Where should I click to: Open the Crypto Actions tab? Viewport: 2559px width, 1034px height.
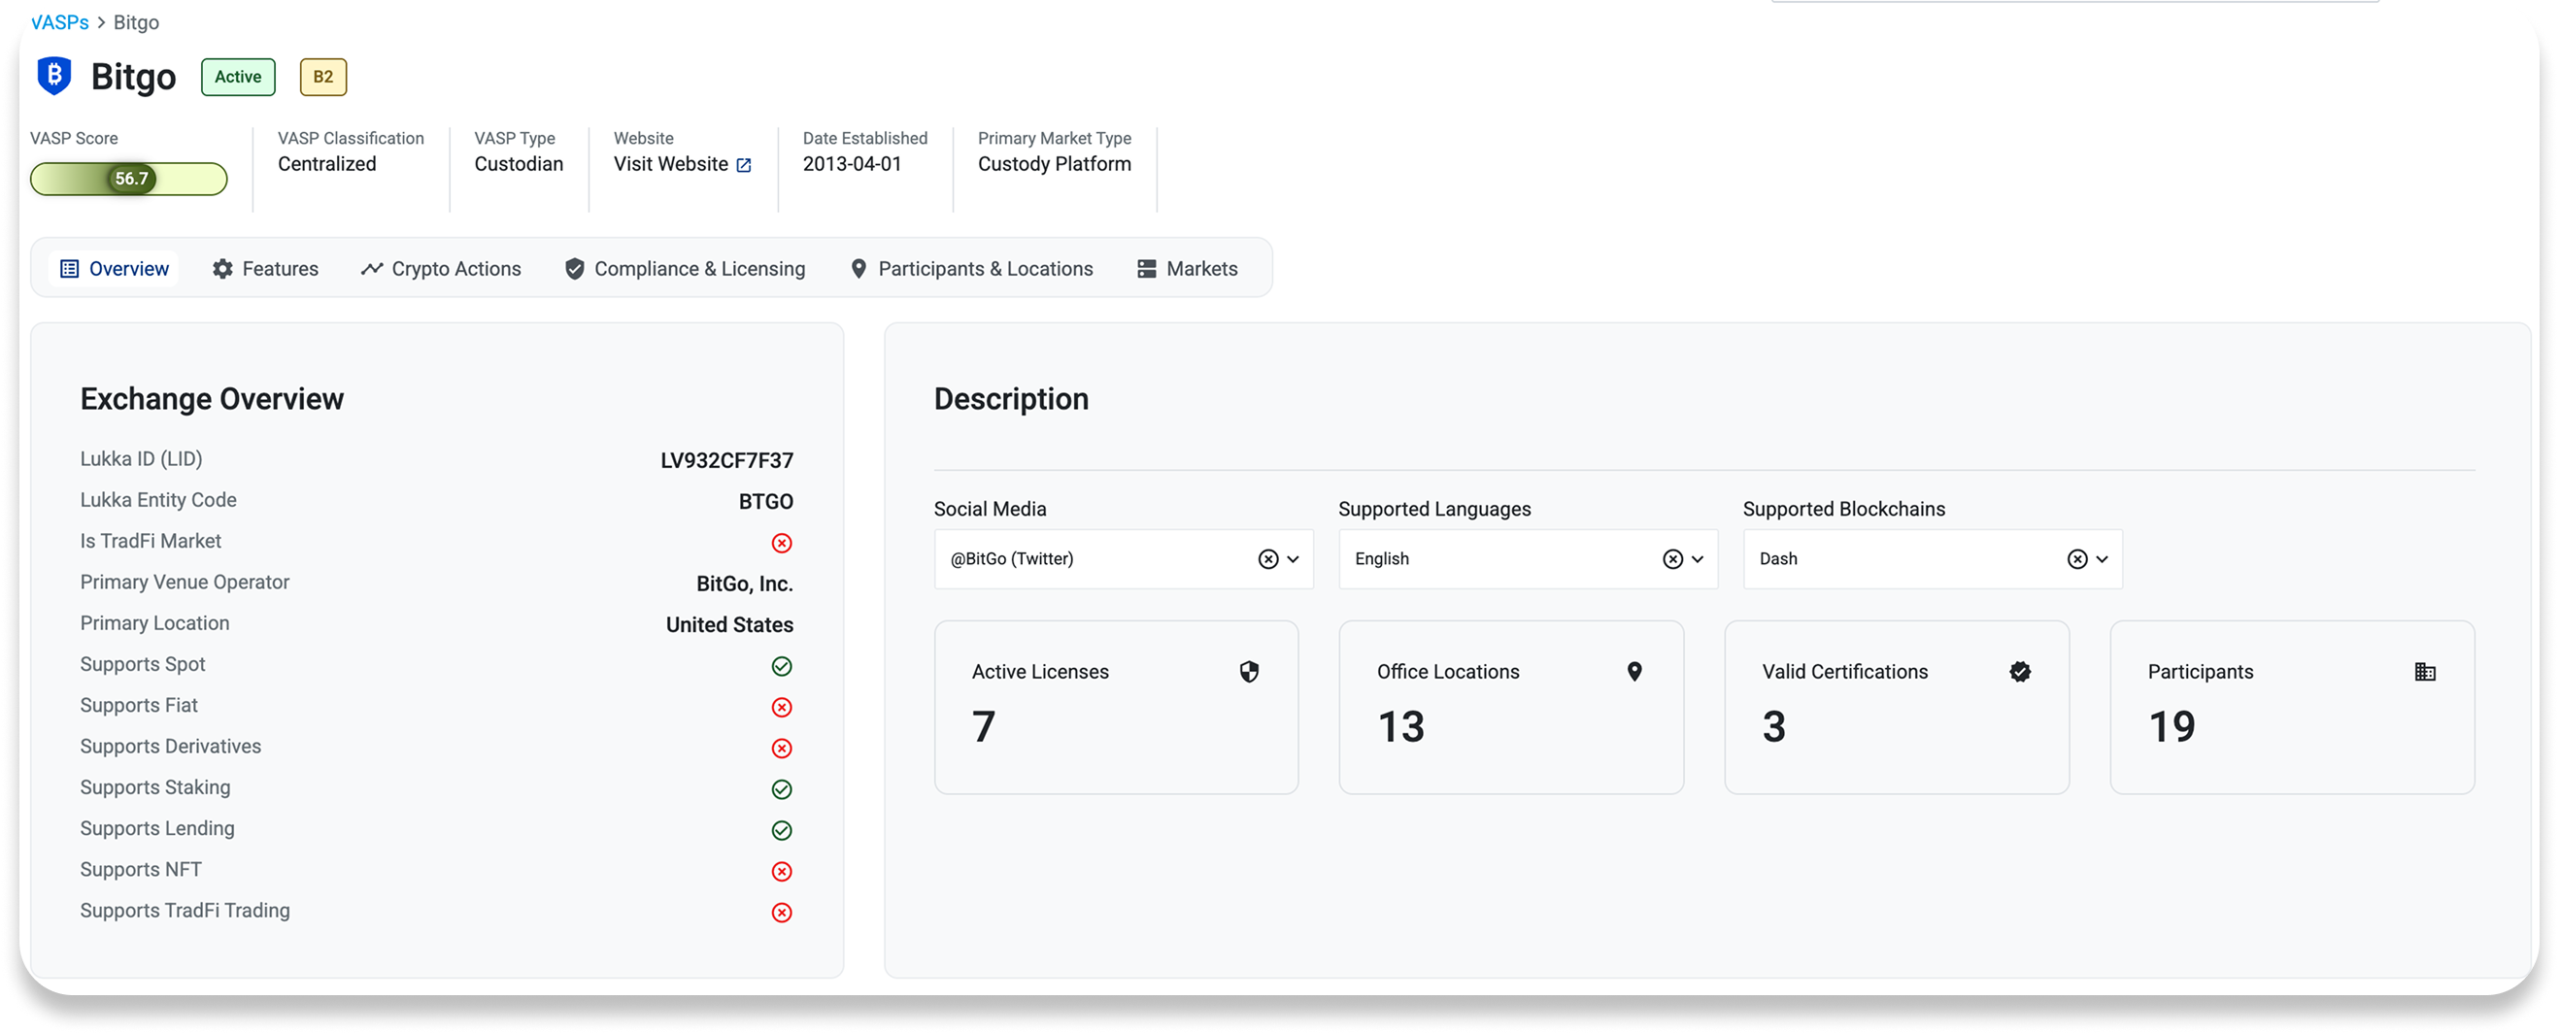[441, 269]
